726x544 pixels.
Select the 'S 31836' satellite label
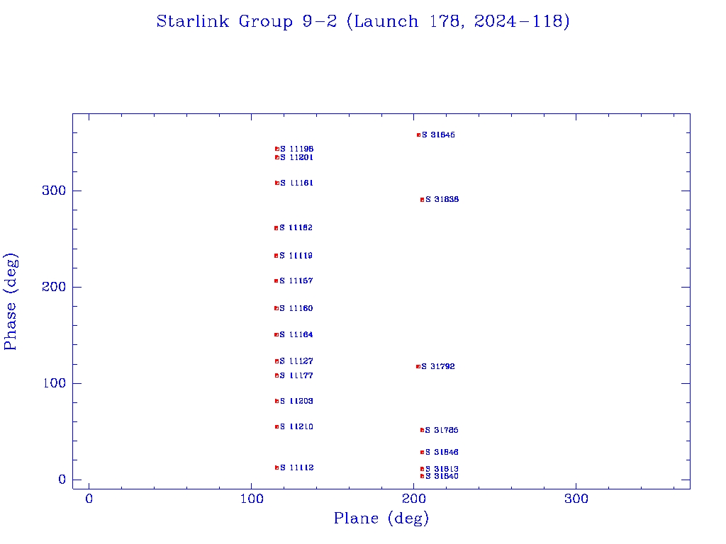[442, 199]
